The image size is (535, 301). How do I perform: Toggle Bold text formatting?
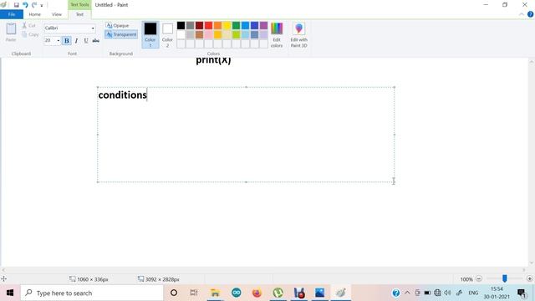pos(67,41)
